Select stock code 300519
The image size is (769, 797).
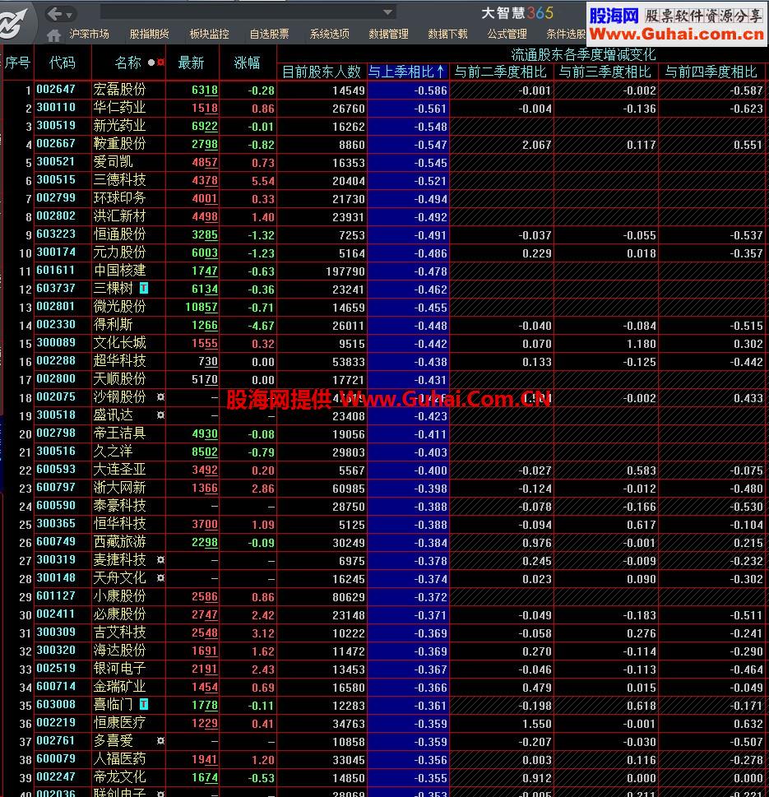[56, 125]
